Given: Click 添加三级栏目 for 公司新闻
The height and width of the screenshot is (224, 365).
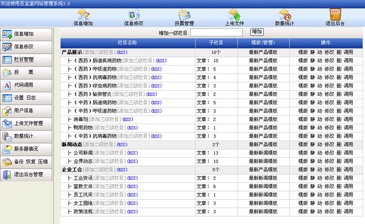Looking at the screenshot, I should (x=109, y=153).
